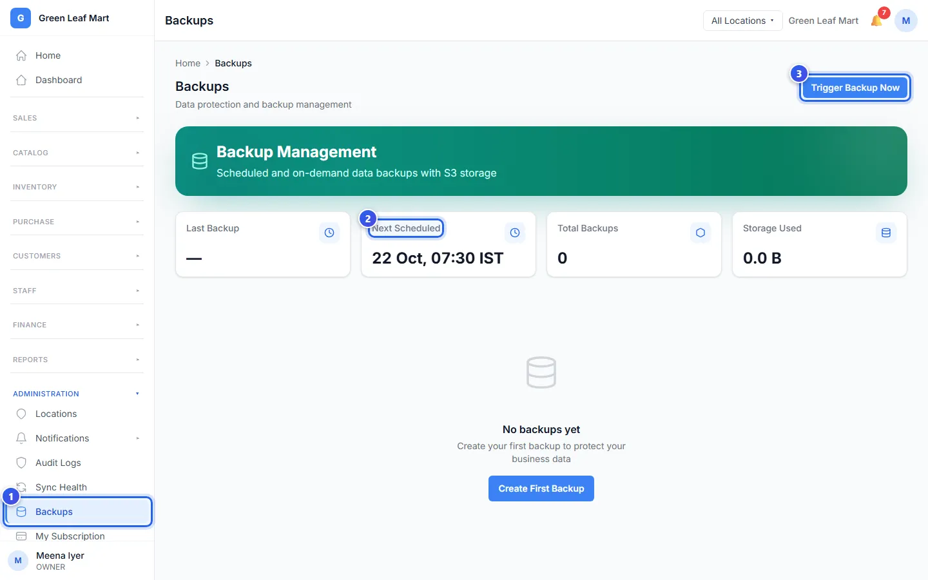Expand the Staff section
Viewport: 928px width, 580px height.
click(77, 291)
